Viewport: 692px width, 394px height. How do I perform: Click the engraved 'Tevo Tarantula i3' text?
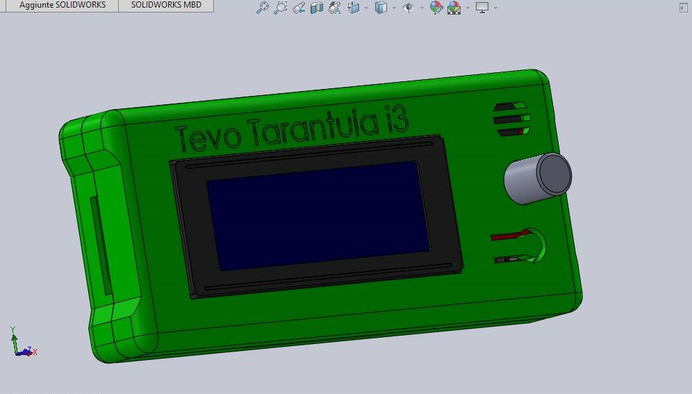(x=292, y=128)
